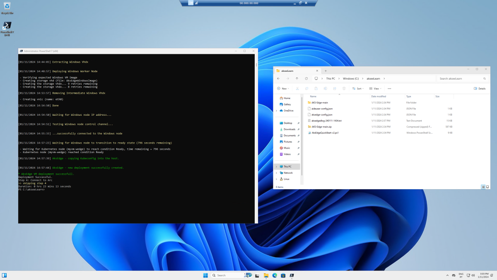Expand the New menu dropdown
Viewport: 497px width, 280px height.
click(283, 88)
